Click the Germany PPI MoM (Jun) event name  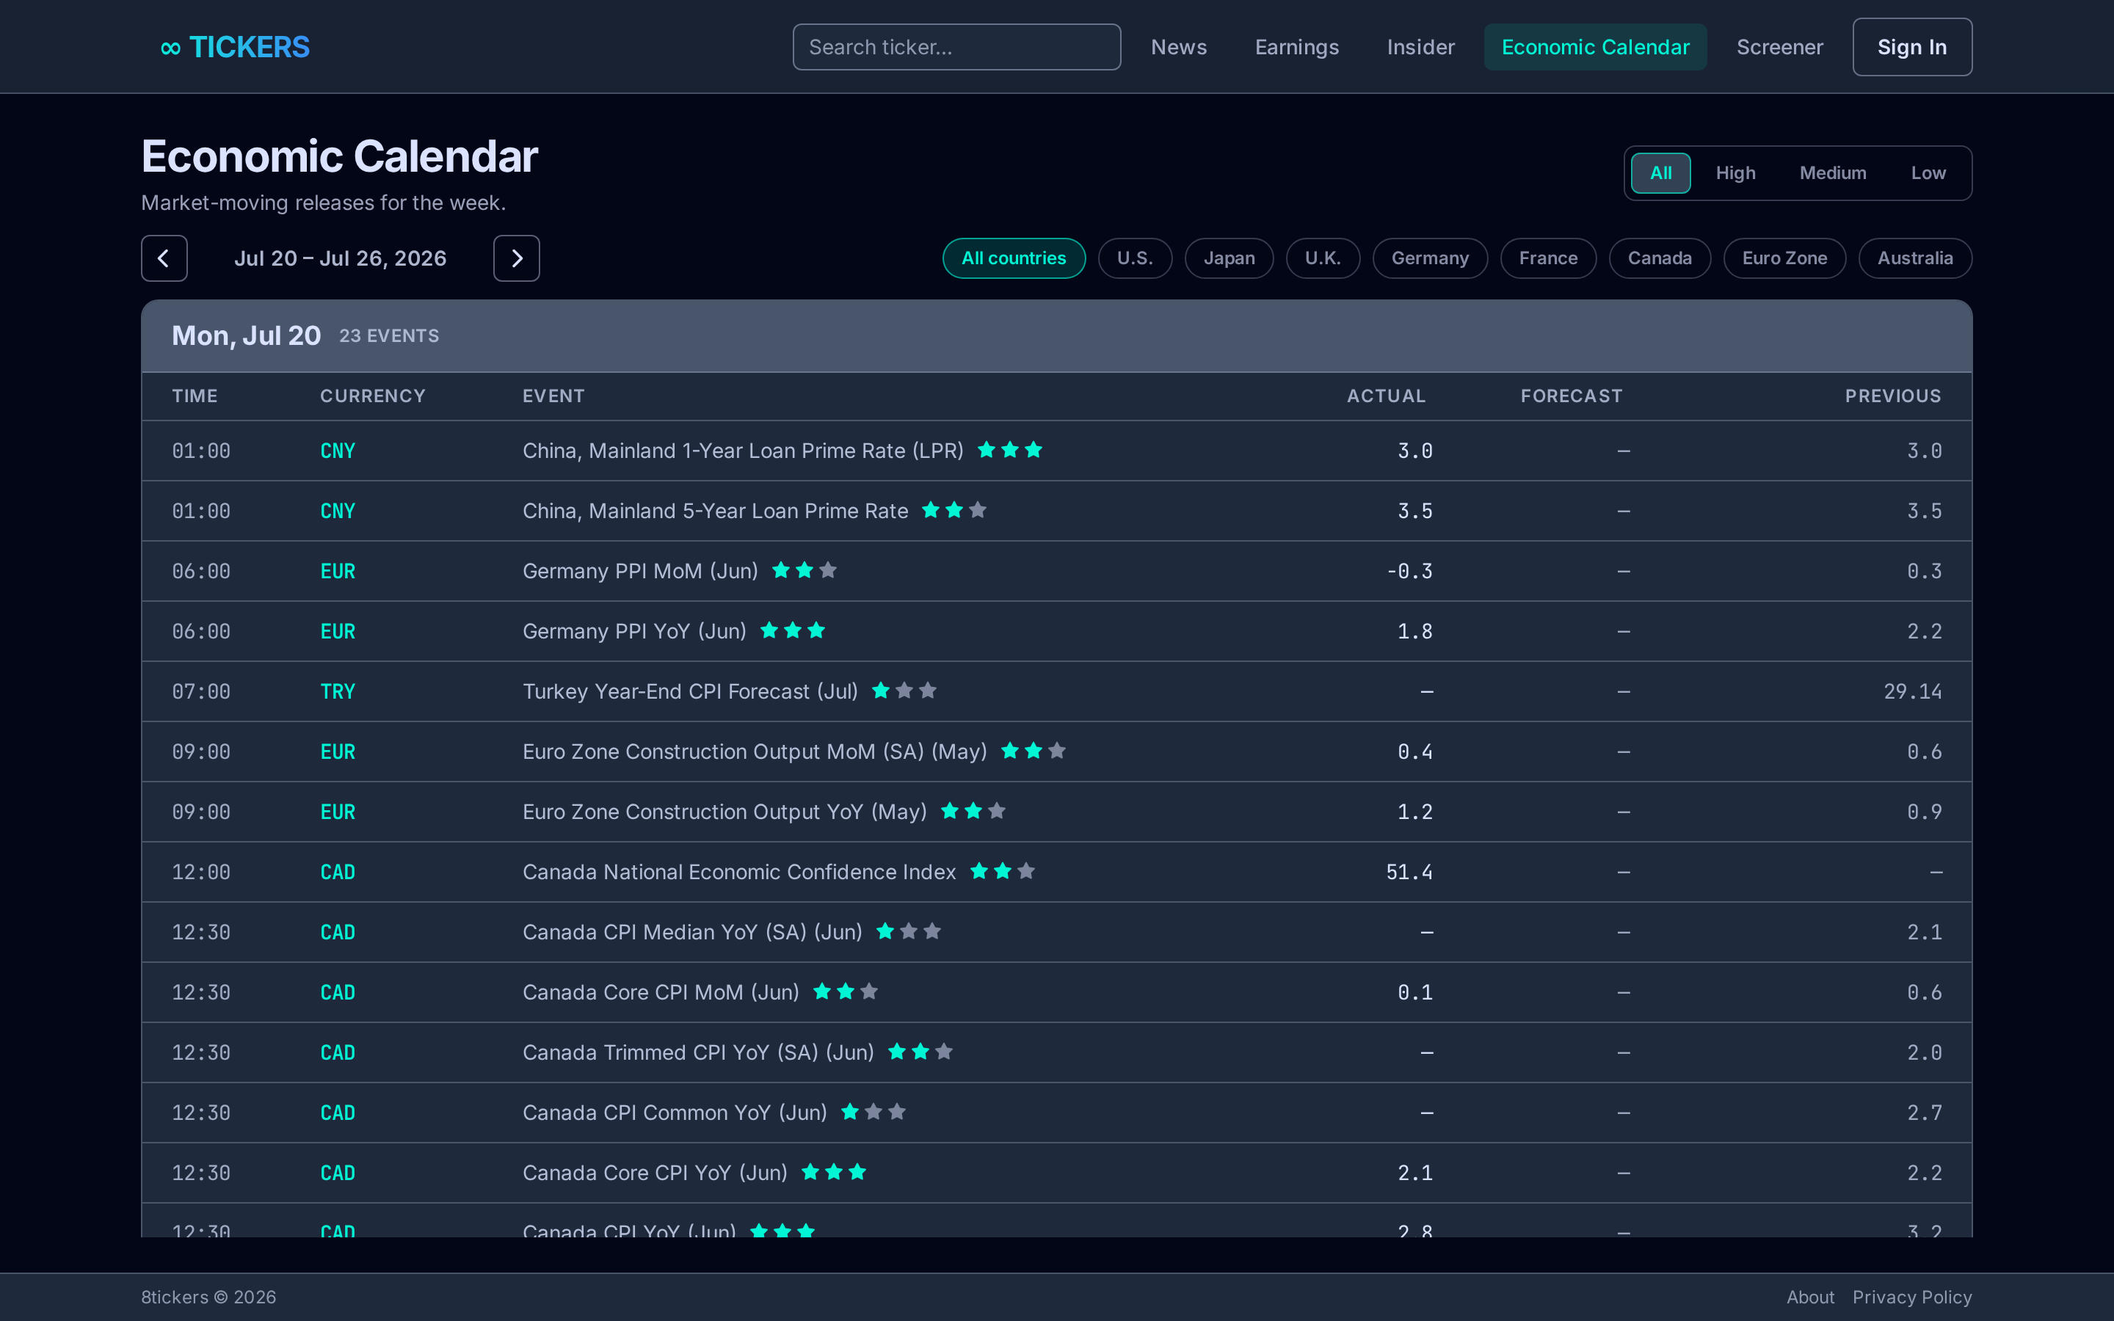tap(640, 572)
